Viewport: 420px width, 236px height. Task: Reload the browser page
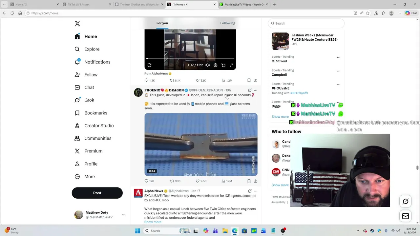[12, 13]
